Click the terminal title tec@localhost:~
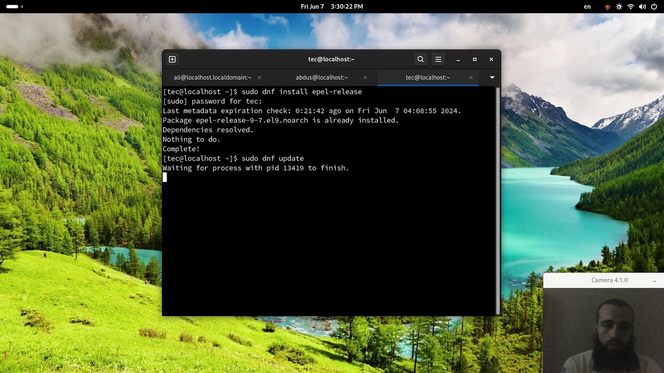Image resolution: width=664 pixels, height=373 pixels. [331, 59]
